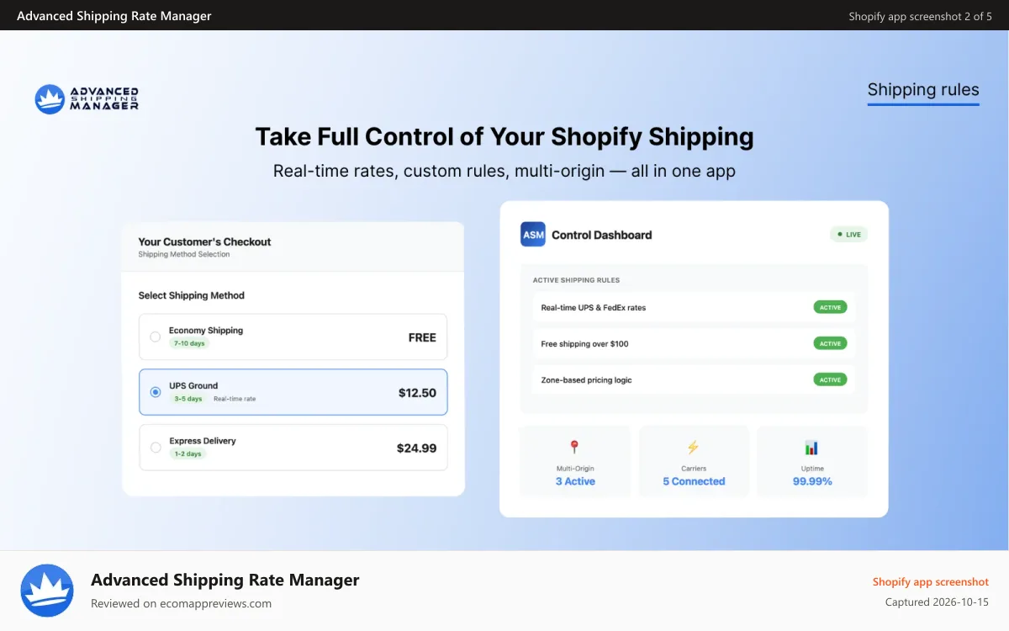Click the footer Advanced Shipping Rate Manager name
Viewport: 1009px width, 631px height.
tap(225, 580)
